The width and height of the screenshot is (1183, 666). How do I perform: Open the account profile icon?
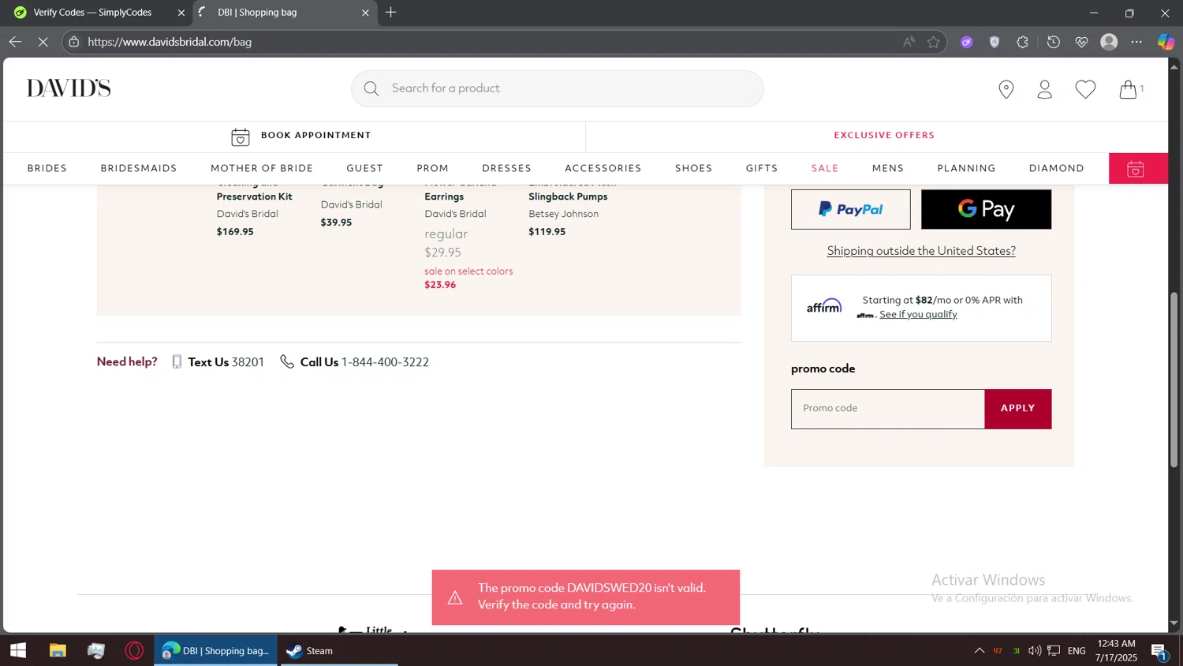[1045, 89]
